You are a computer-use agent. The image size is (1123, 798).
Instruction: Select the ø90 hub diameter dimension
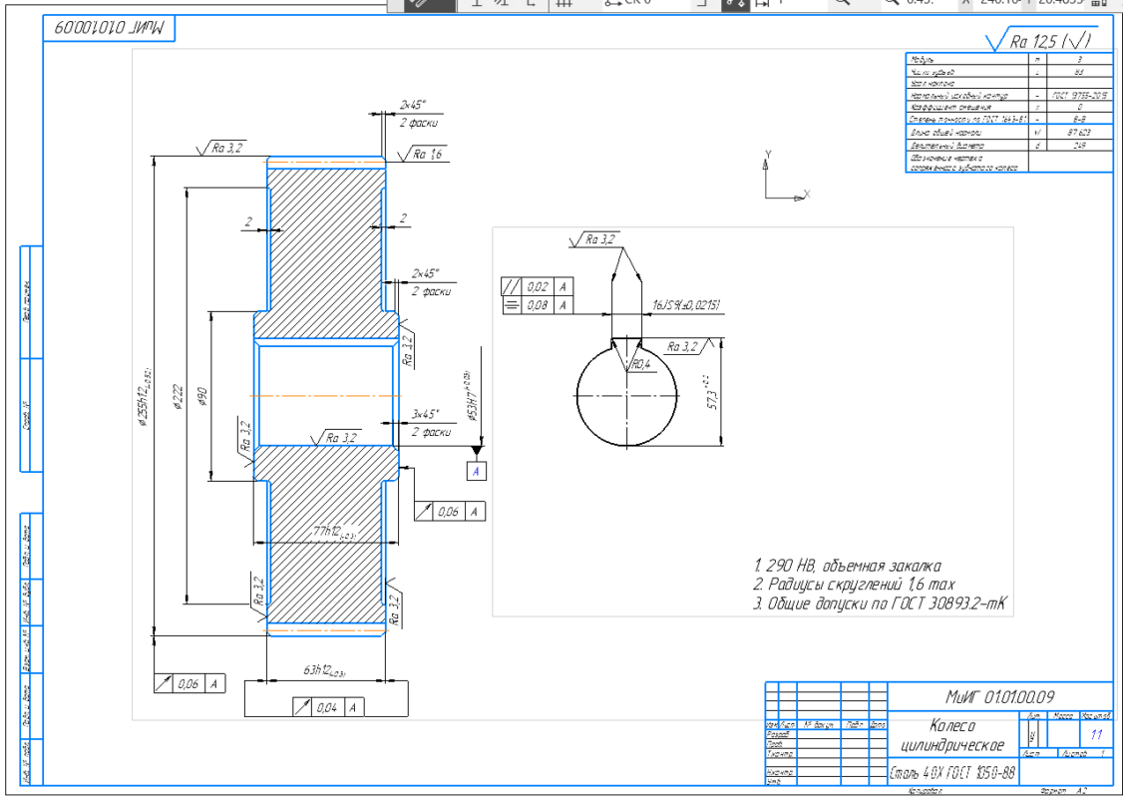click(x=202, y=397)
